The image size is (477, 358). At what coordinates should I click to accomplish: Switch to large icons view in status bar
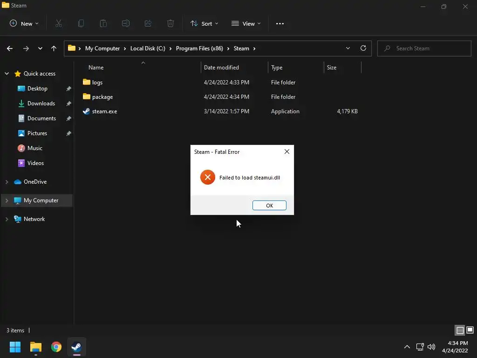tap(470, 330)
